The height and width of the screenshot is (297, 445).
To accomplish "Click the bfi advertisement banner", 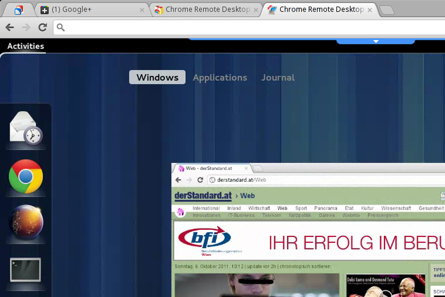I will click(309, 241).
